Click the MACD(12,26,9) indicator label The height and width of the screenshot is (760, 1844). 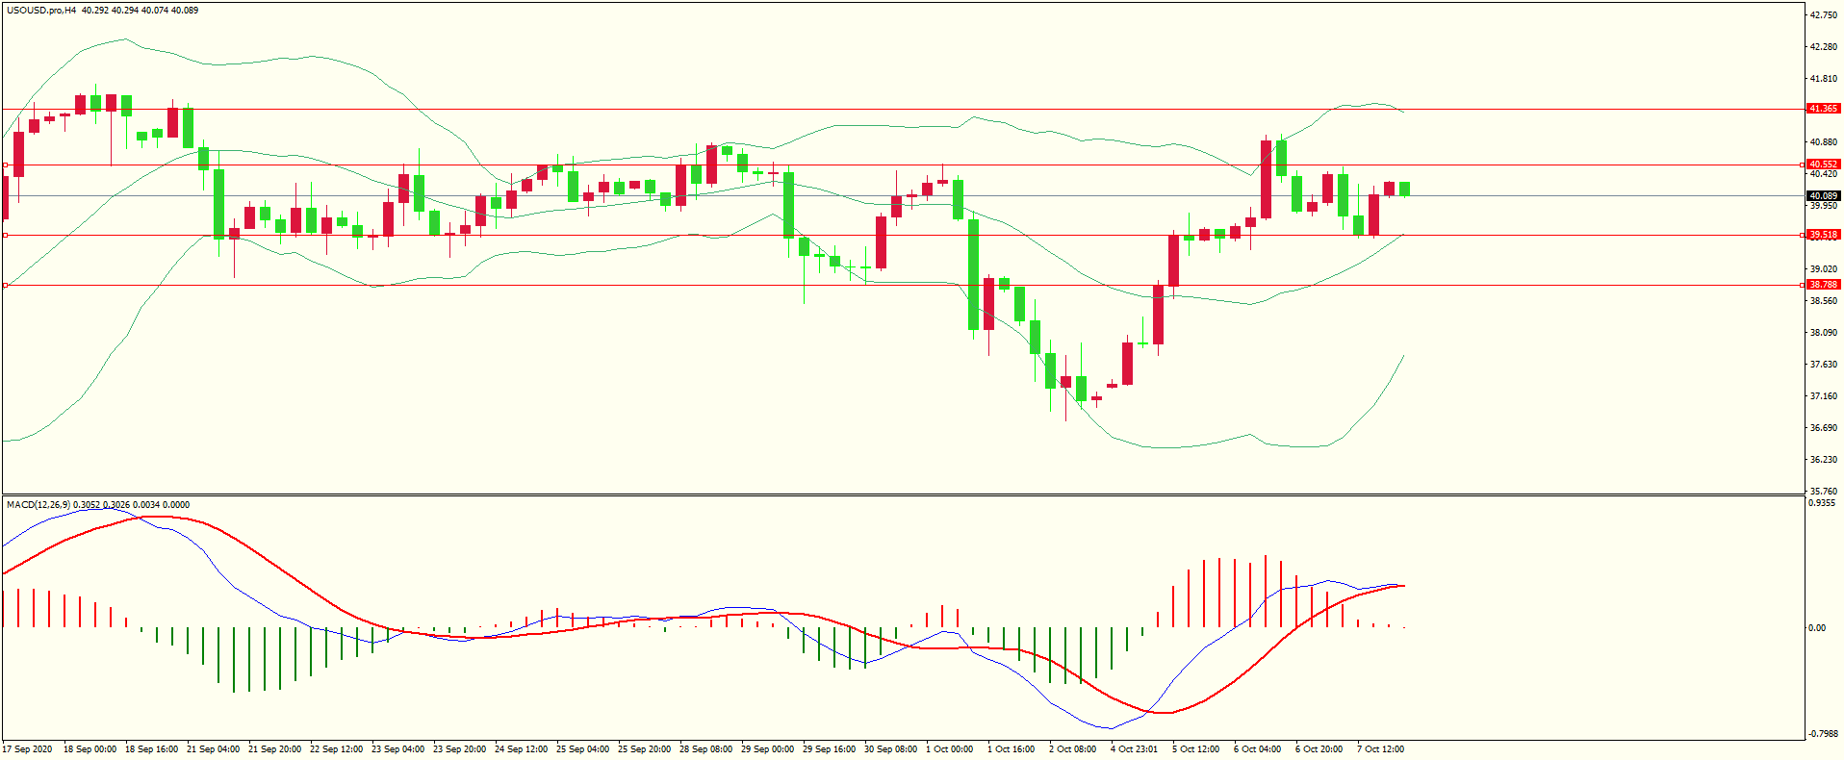click(x=38, y=504)
